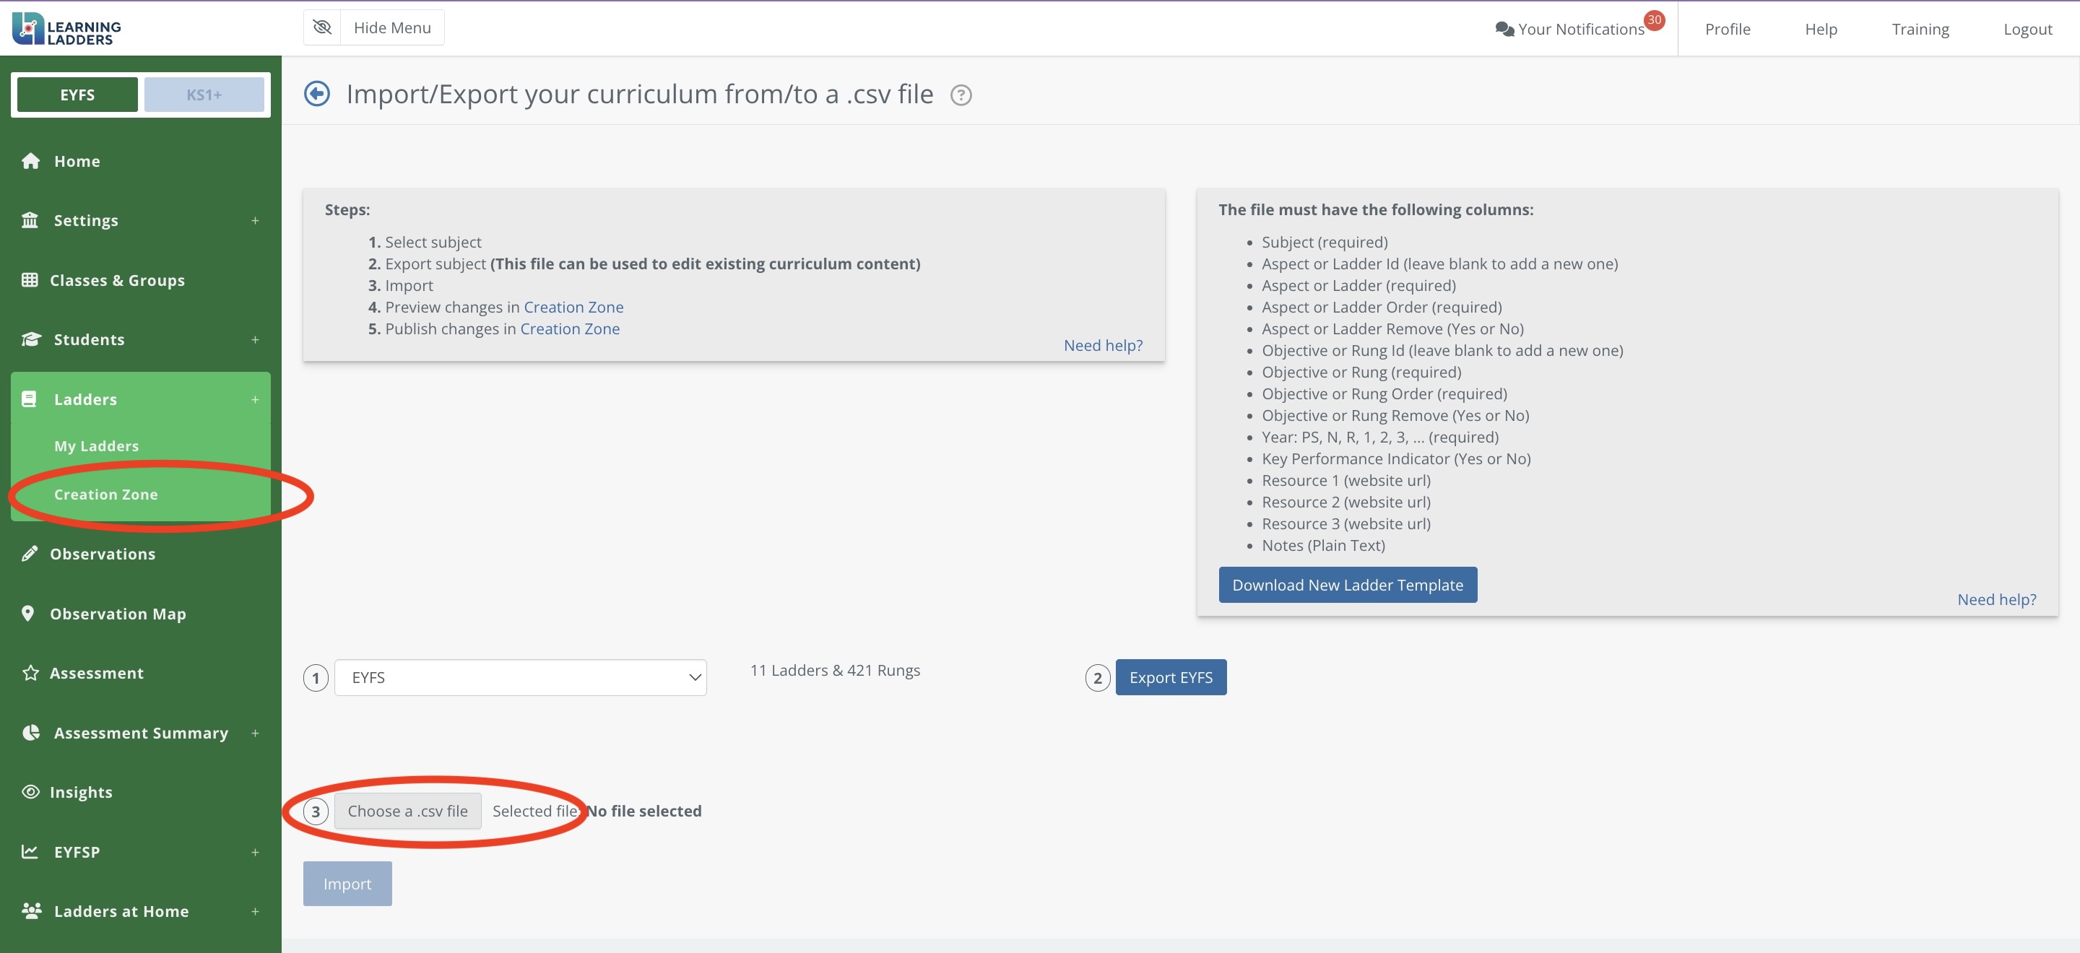Viewport: 2080px width, 953px height.
Task: Switch to the KS1+ curriculum toggle
Action: (x=204, y=95)
